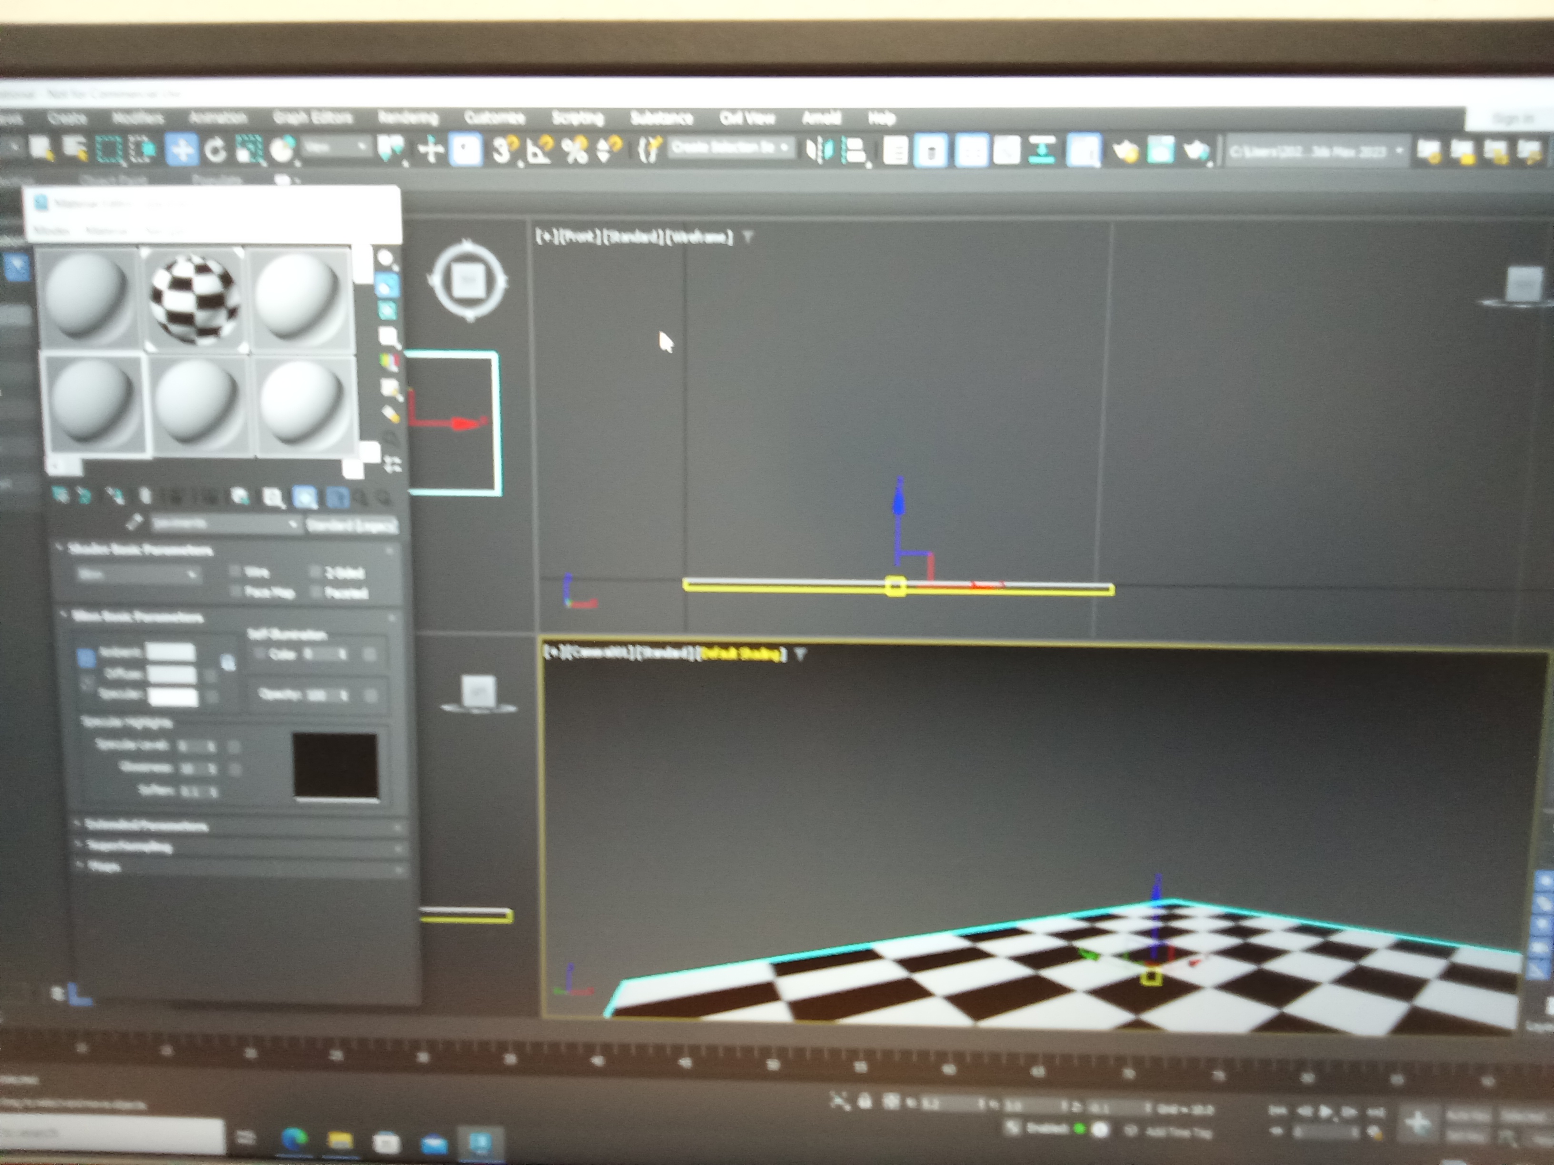1554x1165 pixels.
Task: Open Select by Name dialog icon
Action: [x=74, y=148]
